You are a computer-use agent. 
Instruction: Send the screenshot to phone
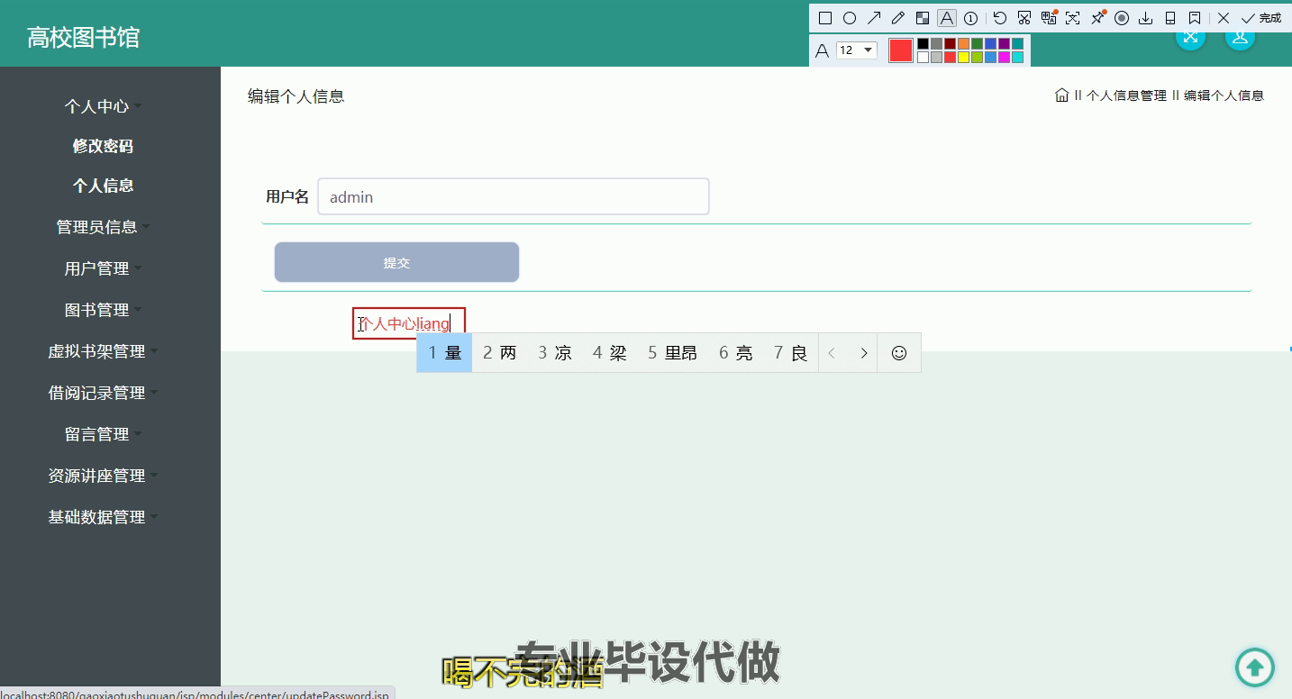(1170, 18)
